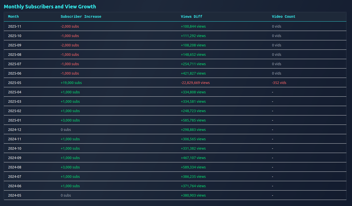Click the 2025-08 month cell
352x206 pixels.
(15, 55)
